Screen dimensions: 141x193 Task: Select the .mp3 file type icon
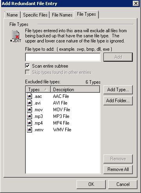pos(29,116)
